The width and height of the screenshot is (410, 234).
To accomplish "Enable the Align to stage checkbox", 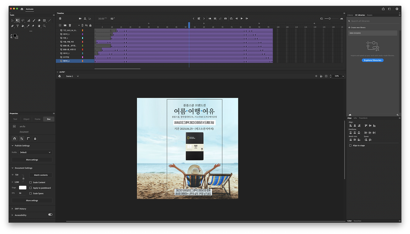I will point(350,145).
